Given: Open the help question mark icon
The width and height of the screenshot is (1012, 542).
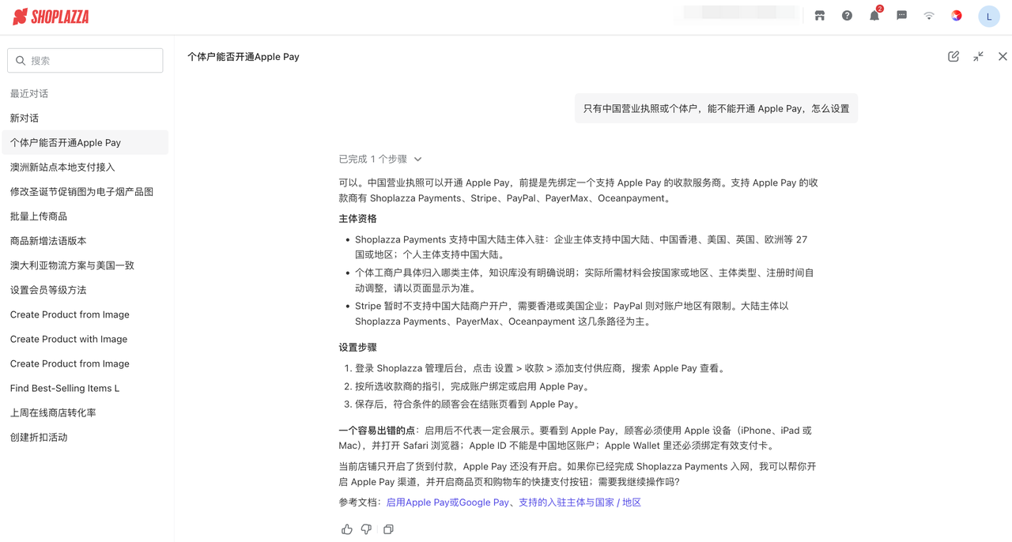Looking at the screenshot, I should tap(847, 16).
